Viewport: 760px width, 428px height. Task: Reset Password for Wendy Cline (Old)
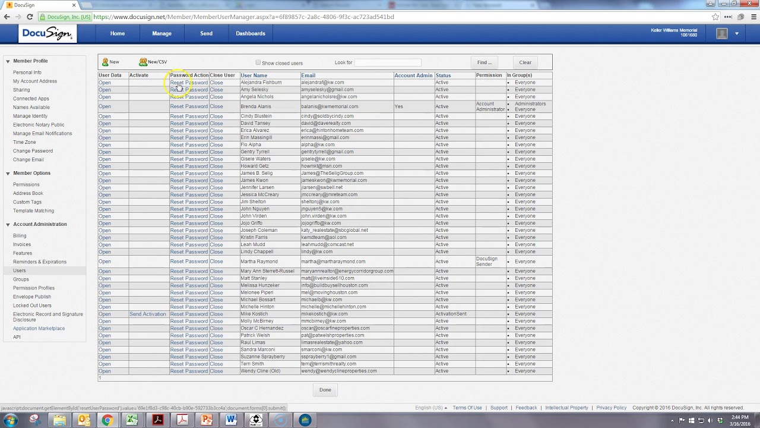[189, 371]
